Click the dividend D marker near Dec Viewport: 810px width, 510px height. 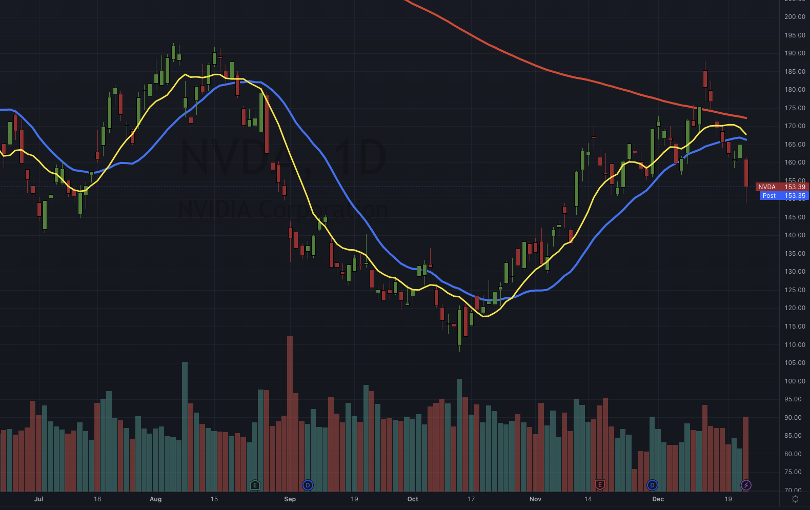(x=652, y=484)
